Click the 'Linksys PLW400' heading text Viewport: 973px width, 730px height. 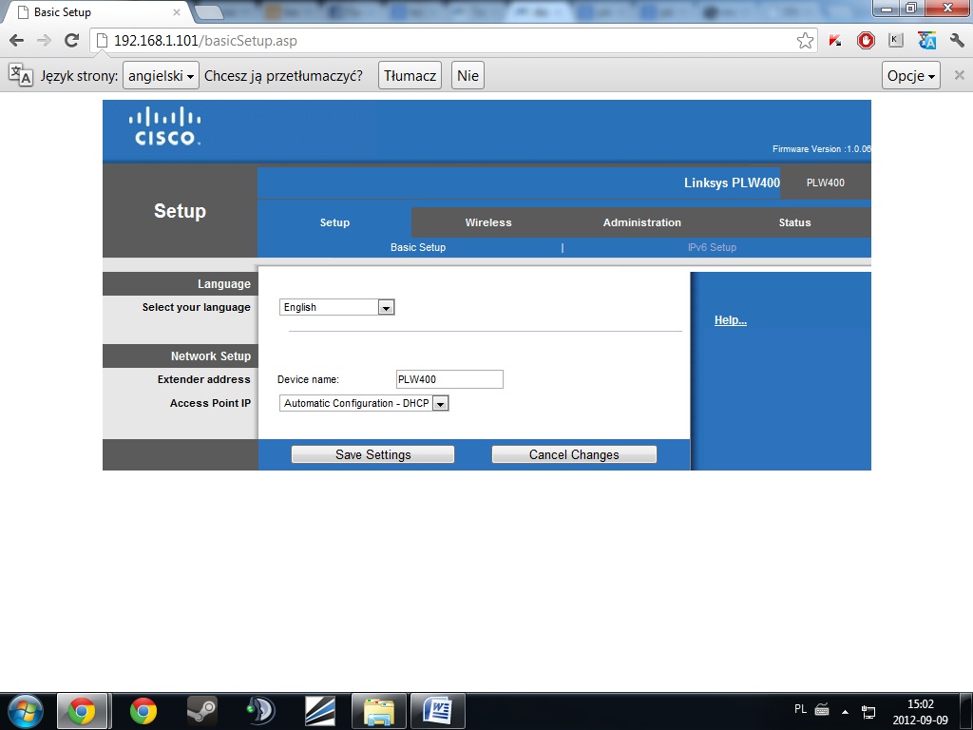[x=732, y=182]
